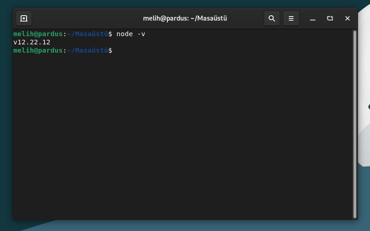Click the '~/Masaüstü' path in the first prompt
Image resolution: width=370 pixels, height=231 pixels.
[x=88, y=34]
